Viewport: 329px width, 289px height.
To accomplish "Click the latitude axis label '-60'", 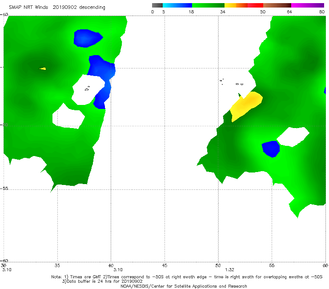I will click(4, 261).
